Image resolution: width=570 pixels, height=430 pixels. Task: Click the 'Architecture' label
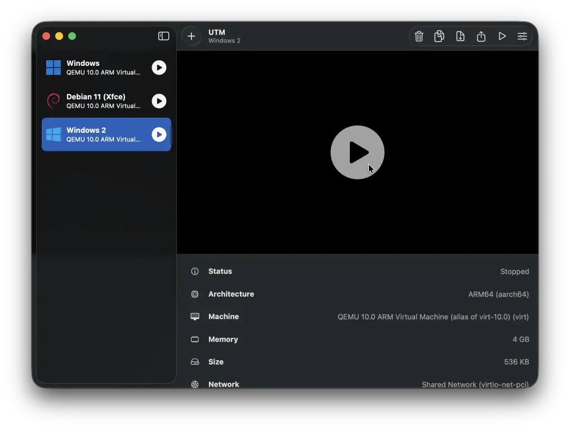coord(231,294)
